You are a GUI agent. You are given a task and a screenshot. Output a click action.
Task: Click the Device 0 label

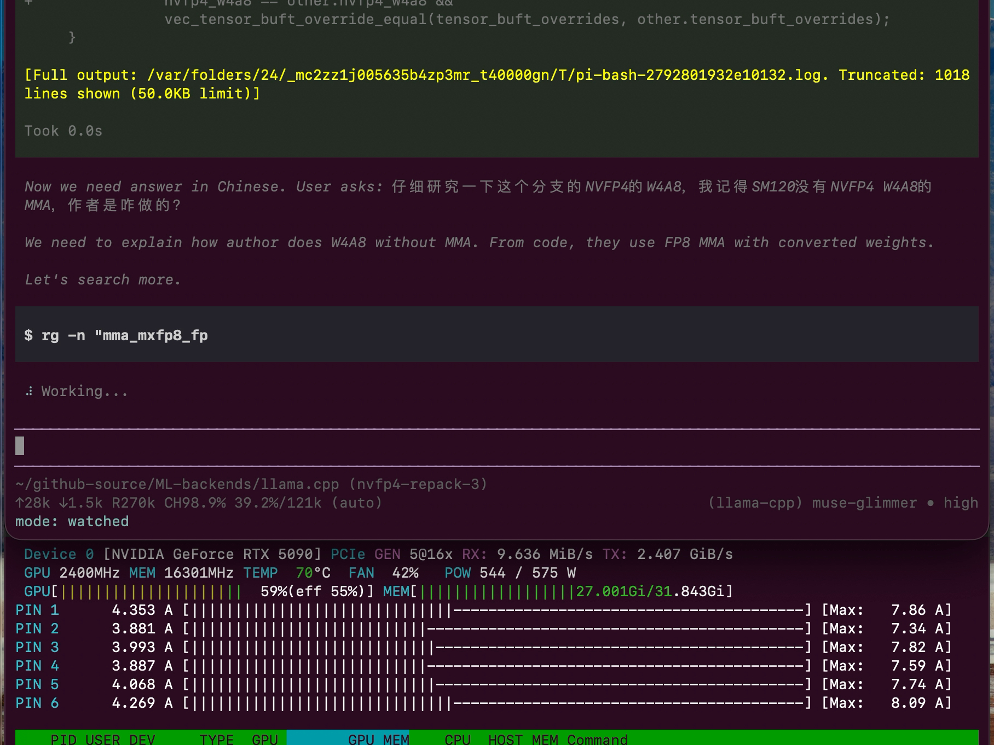59,554
